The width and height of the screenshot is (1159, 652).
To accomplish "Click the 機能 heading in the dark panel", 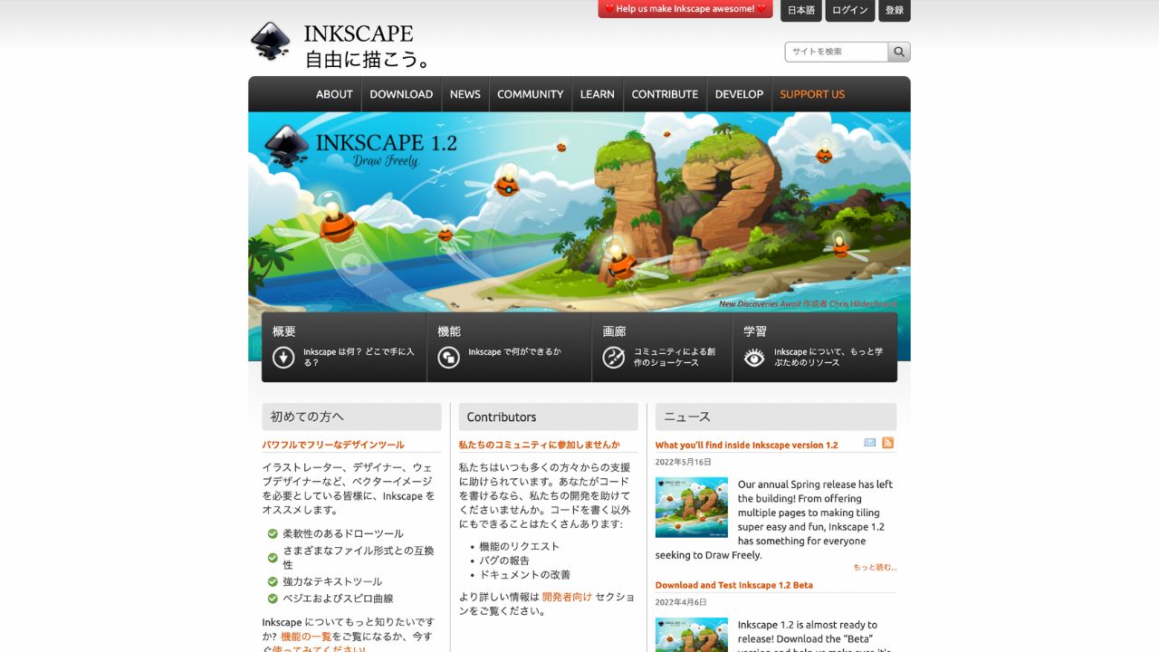I will coord(449,331).
